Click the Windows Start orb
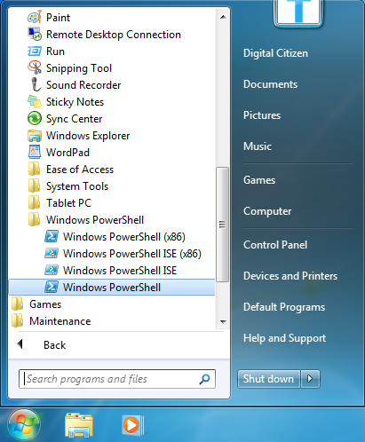This screenshot has height=442, width=365. [x=24, y=425]
